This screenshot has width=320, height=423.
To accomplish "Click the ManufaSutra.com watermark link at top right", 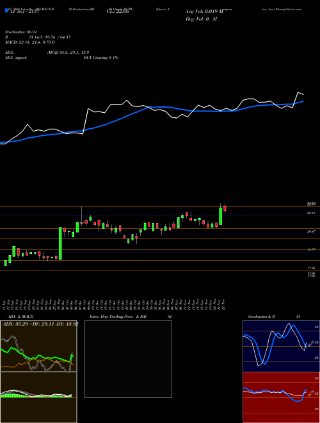I will point(288,9).
